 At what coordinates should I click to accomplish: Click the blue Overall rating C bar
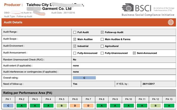point(84,78)
